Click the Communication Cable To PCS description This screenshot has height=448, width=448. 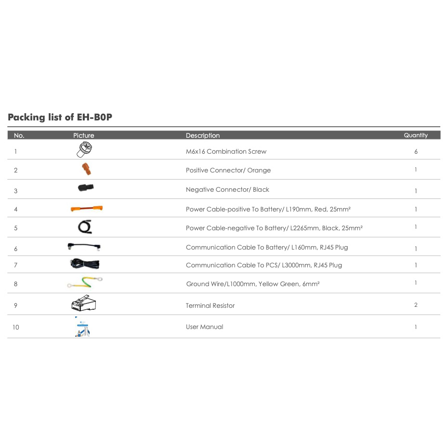pos(264,265)
